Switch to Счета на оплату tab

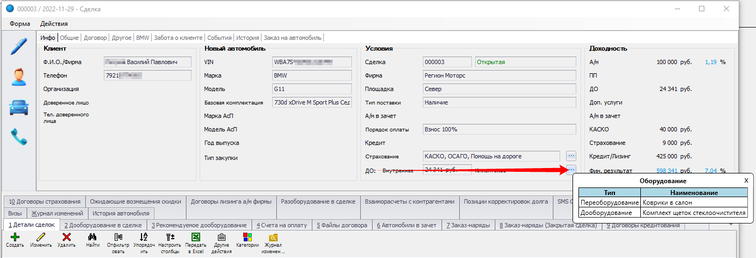click(281, 225)
